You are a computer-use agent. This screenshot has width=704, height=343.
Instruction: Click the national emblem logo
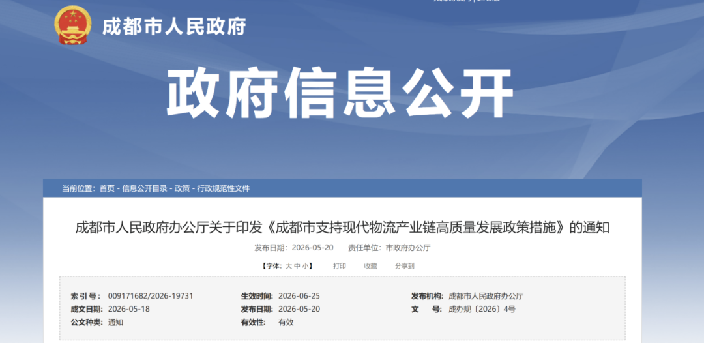click(73, 25)
